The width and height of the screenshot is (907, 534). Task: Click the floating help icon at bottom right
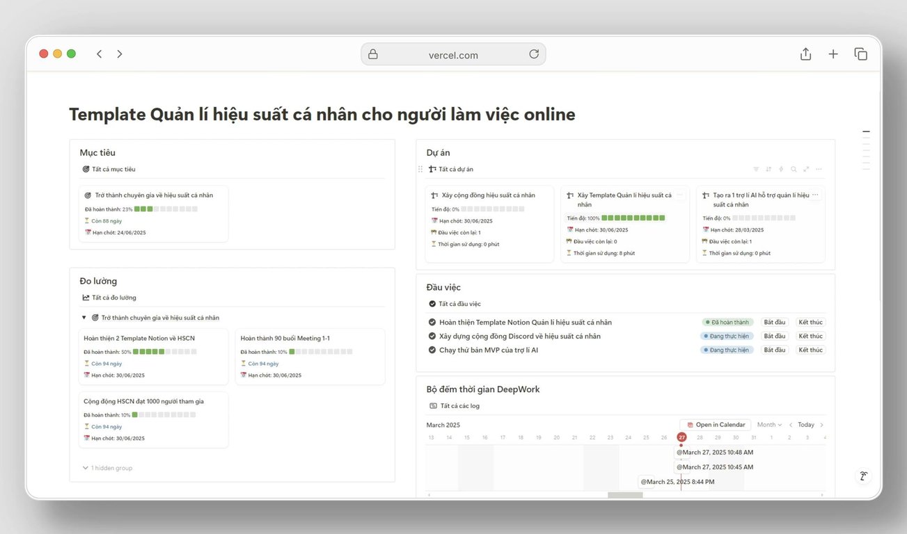point(863,476)
